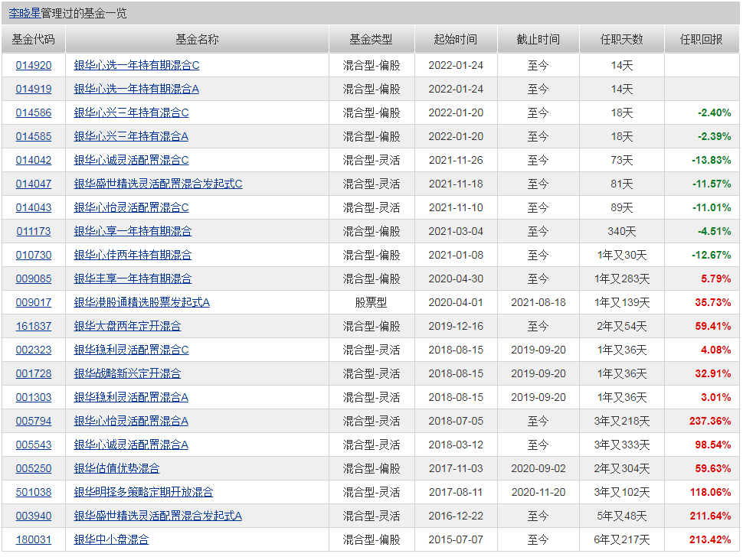Open 银华心佳两年持有期混合 link
743x557 pixels.
point(133,255)
